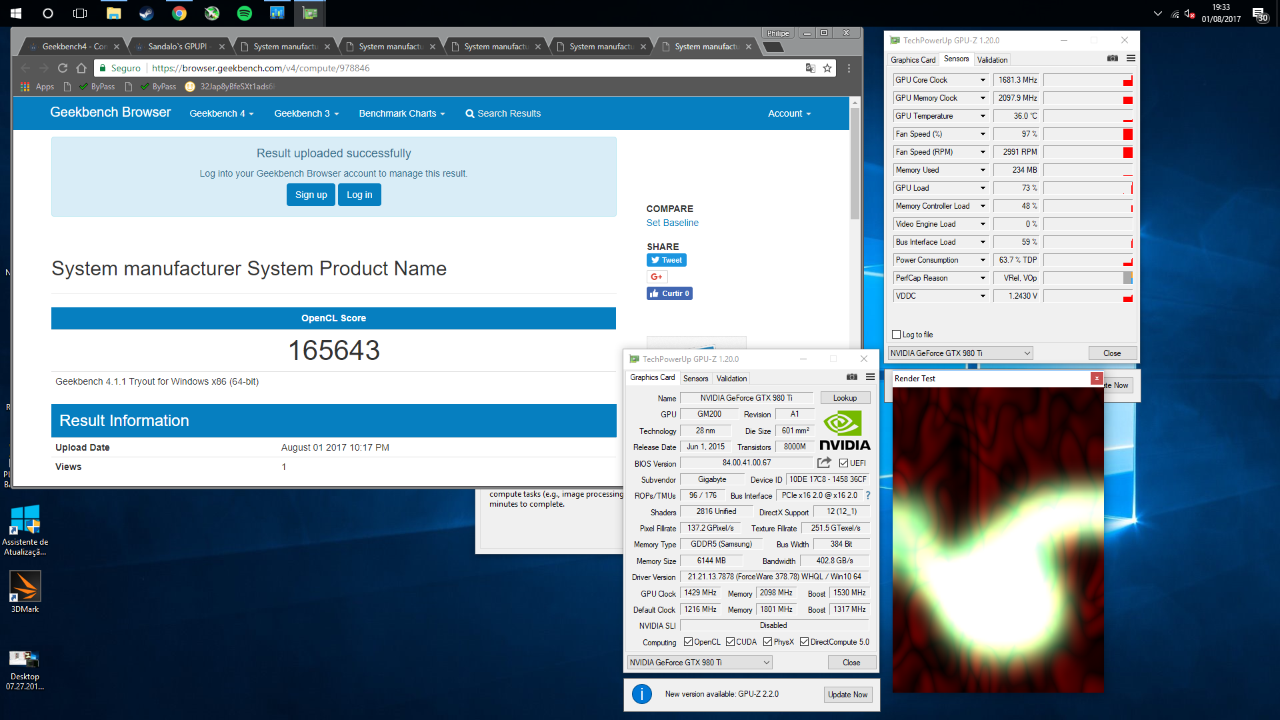
Task: Open hamburger menu in GPU-Z Sensors window
Action: pyautogui.click(x=1131, y=59)
